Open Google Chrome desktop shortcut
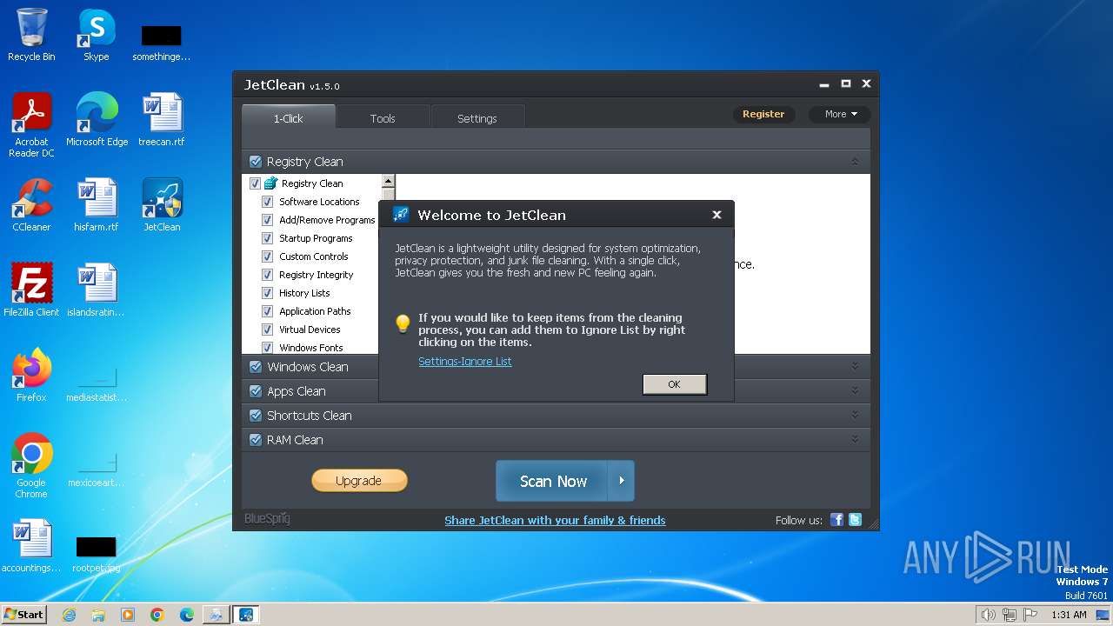Screen dimensions: 1113x626 click(x=31, y=466)
